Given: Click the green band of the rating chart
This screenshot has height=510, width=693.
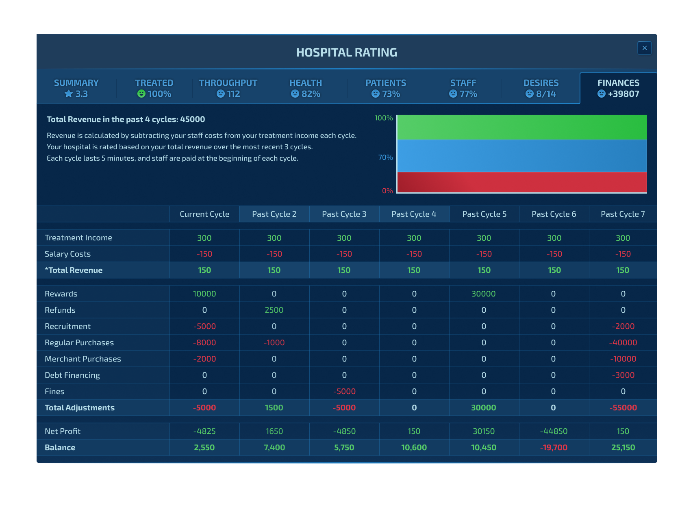Looking at the screenshot, I should [x=522, y=127].
